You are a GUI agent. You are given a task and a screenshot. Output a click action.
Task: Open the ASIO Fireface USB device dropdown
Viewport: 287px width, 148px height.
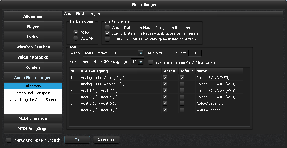coord(141,53)
